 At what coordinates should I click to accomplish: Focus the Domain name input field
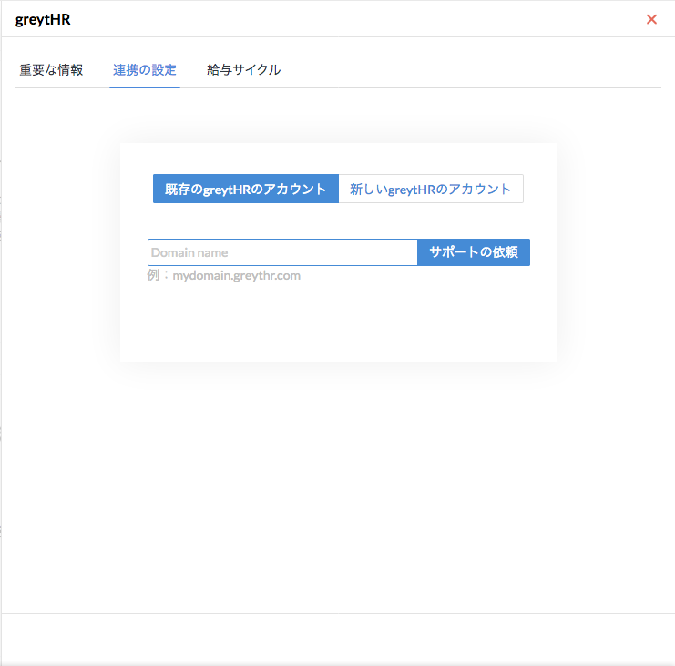tap(282, 252)
